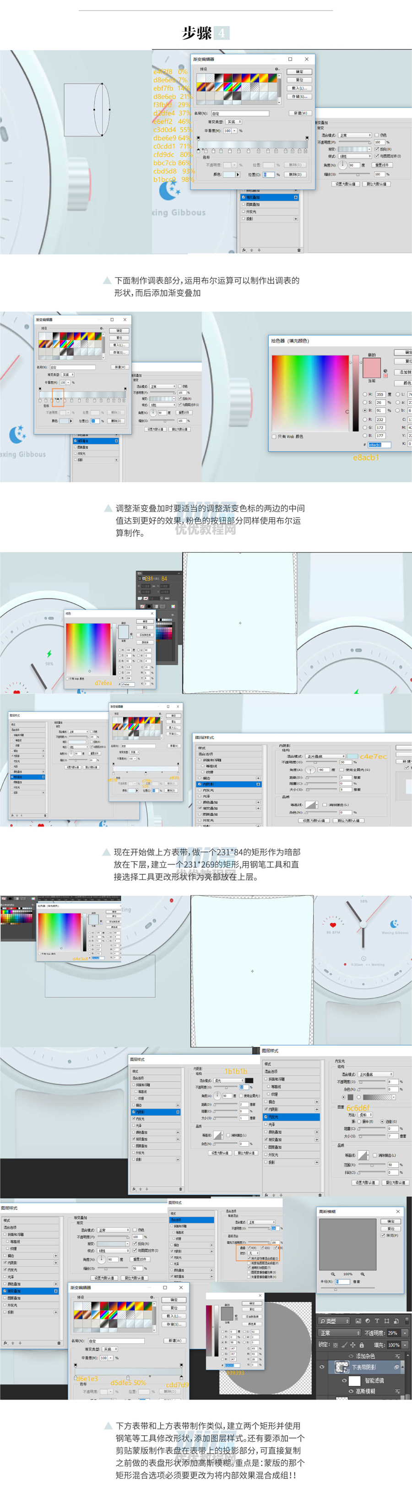
Task: Open 填充 100% slider arrow
Action: 405,1345
